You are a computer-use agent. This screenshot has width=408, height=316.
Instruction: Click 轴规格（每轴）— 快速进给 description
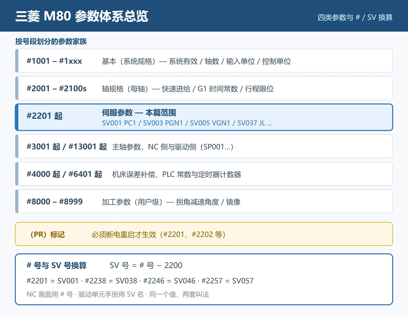click(x=188, y=89)
